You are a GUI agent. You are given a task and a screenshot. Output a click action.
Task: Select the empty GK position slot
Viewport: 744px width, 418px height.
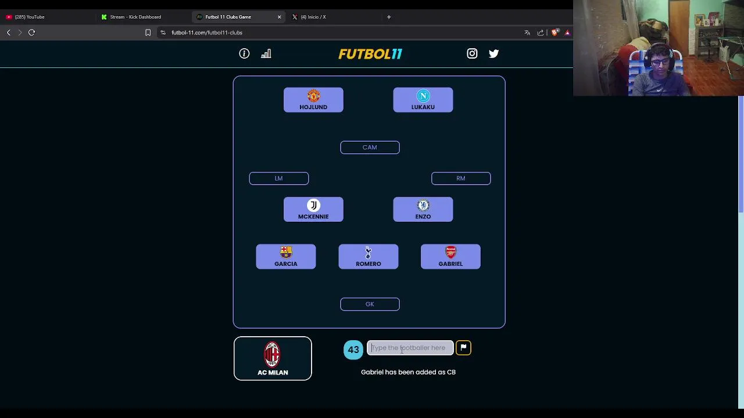click(x=370, y=304)
